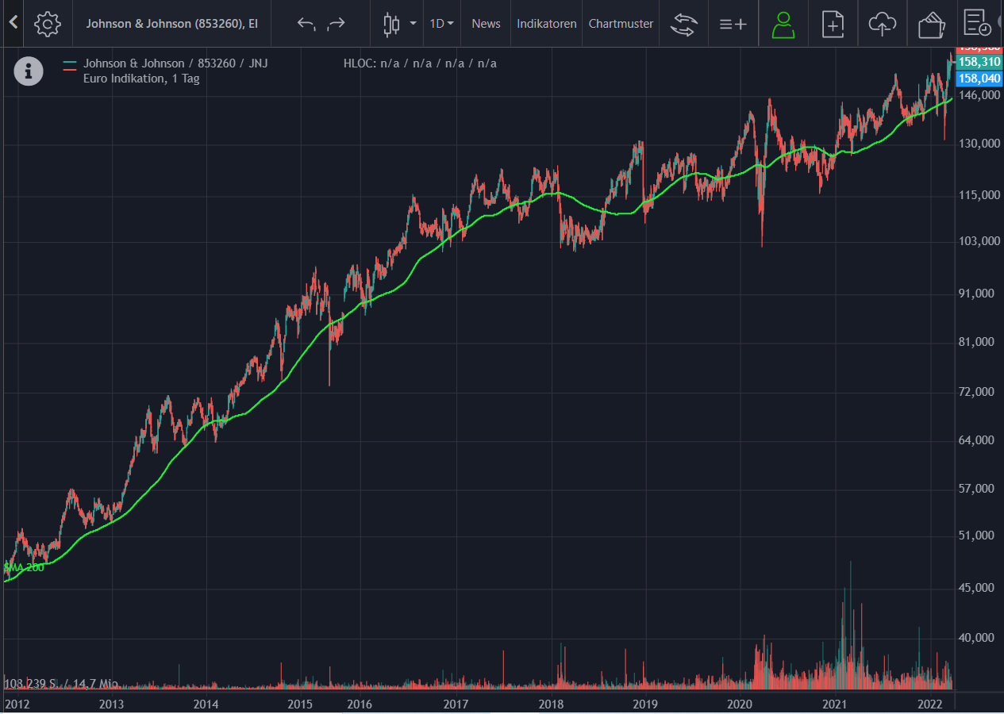Open the Chartmuster menu

(x=621, y=24)
